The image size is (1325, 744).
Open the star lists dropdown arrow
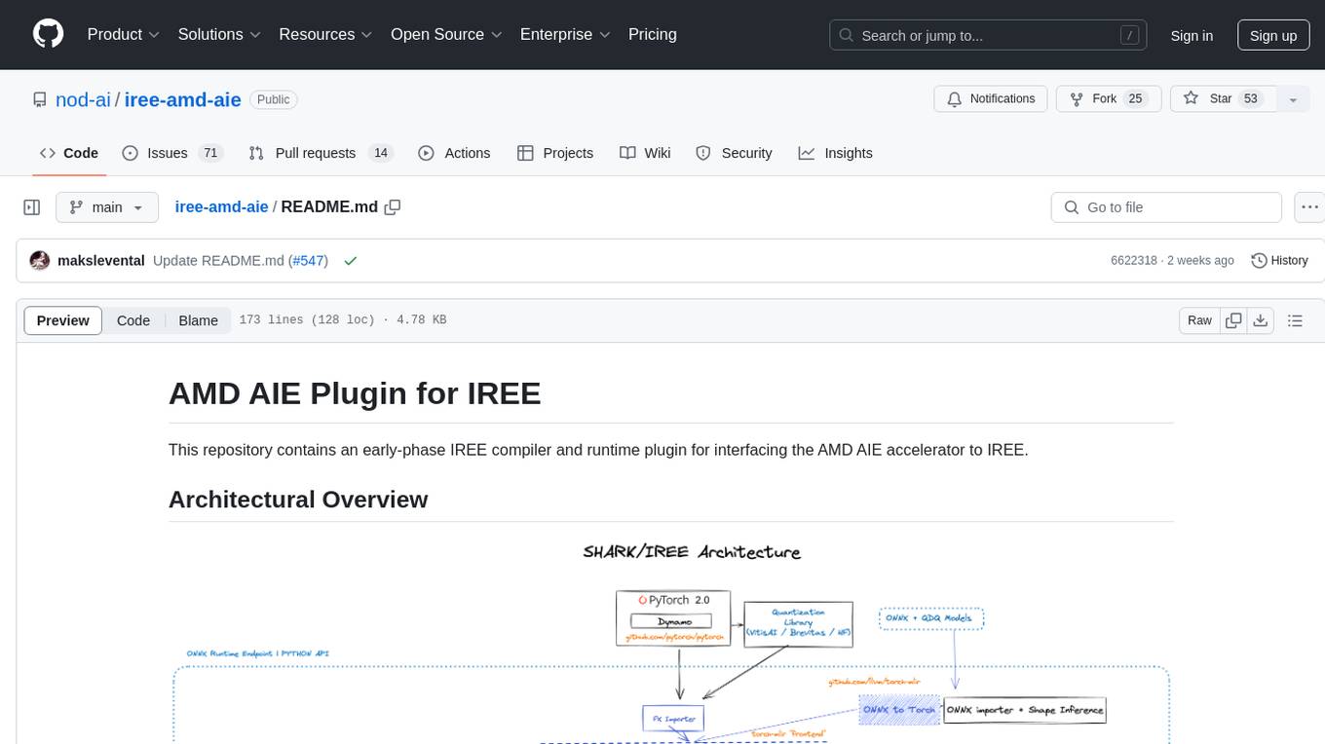pos(1293,99)
